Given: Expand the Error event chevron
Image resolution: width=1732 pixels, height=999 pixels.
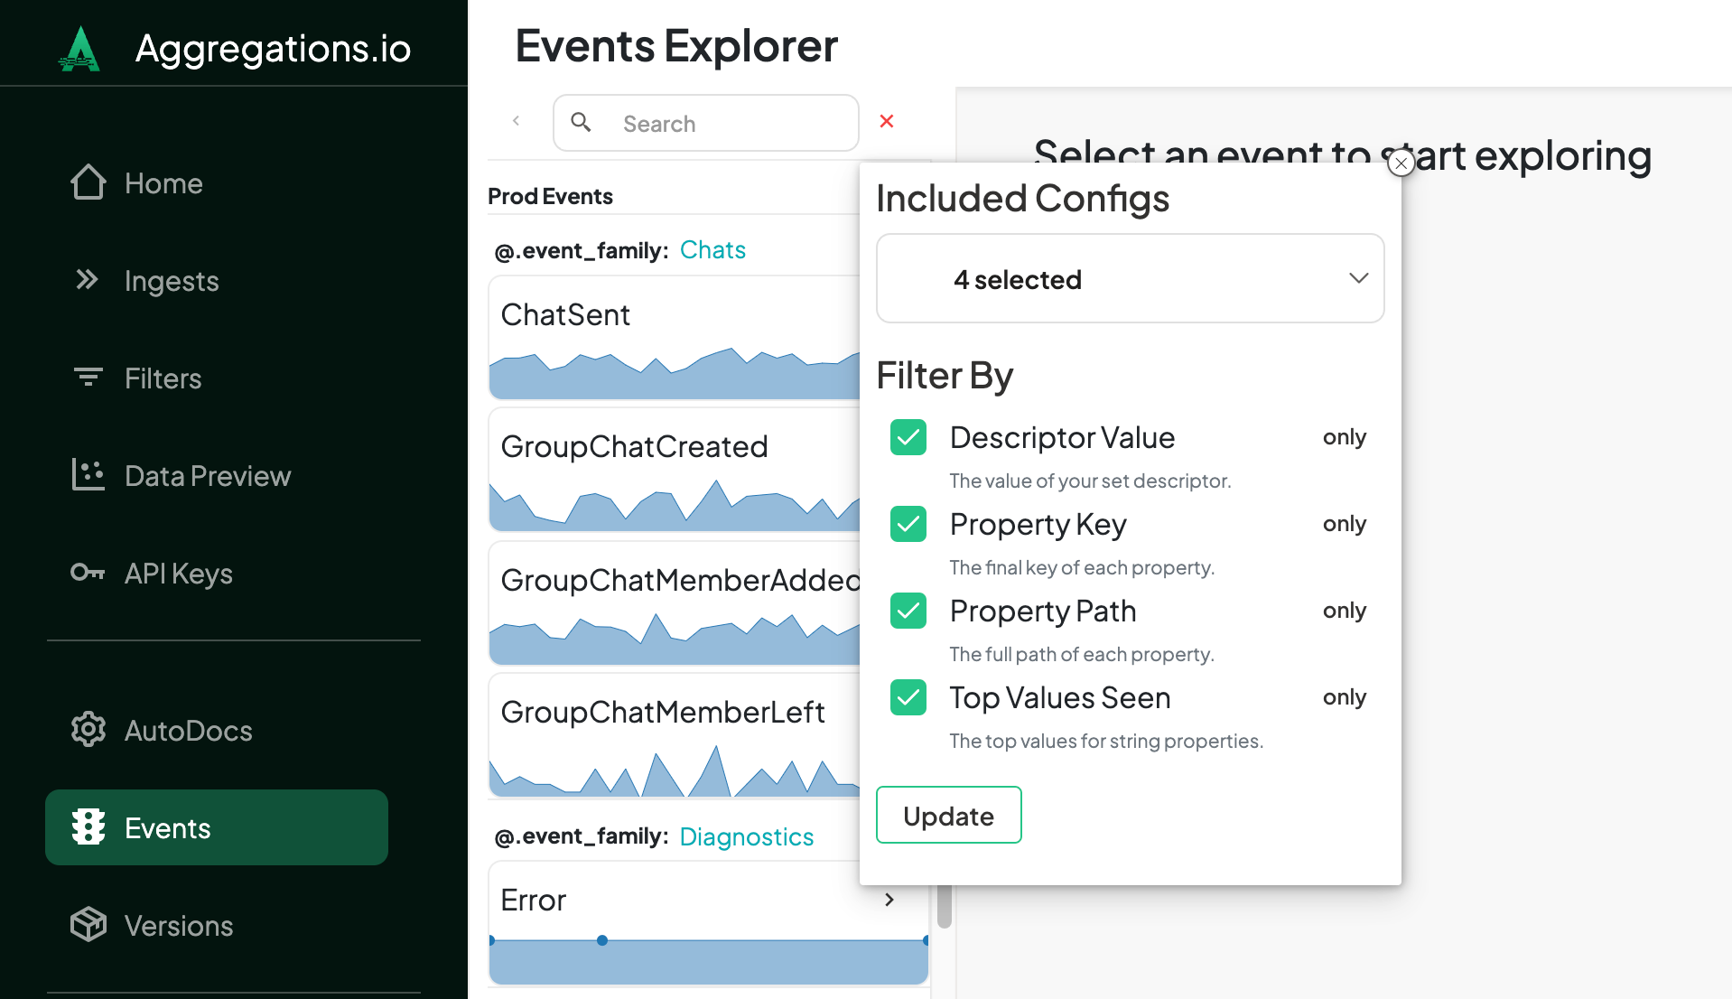Looking at the screenshot, I should [x=889, y=900].
